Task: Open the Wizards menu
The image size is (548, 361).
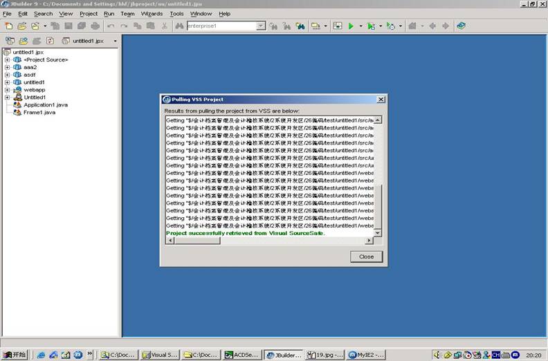Action: (x=152, y=14)
